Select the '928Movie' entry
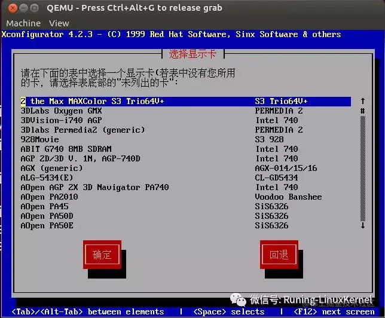 [x=40, y=139]
